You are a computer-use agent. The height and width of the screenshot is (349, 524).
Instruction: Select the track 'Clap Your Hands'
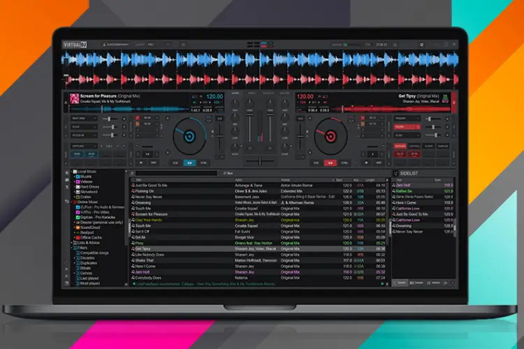[258, 220]
